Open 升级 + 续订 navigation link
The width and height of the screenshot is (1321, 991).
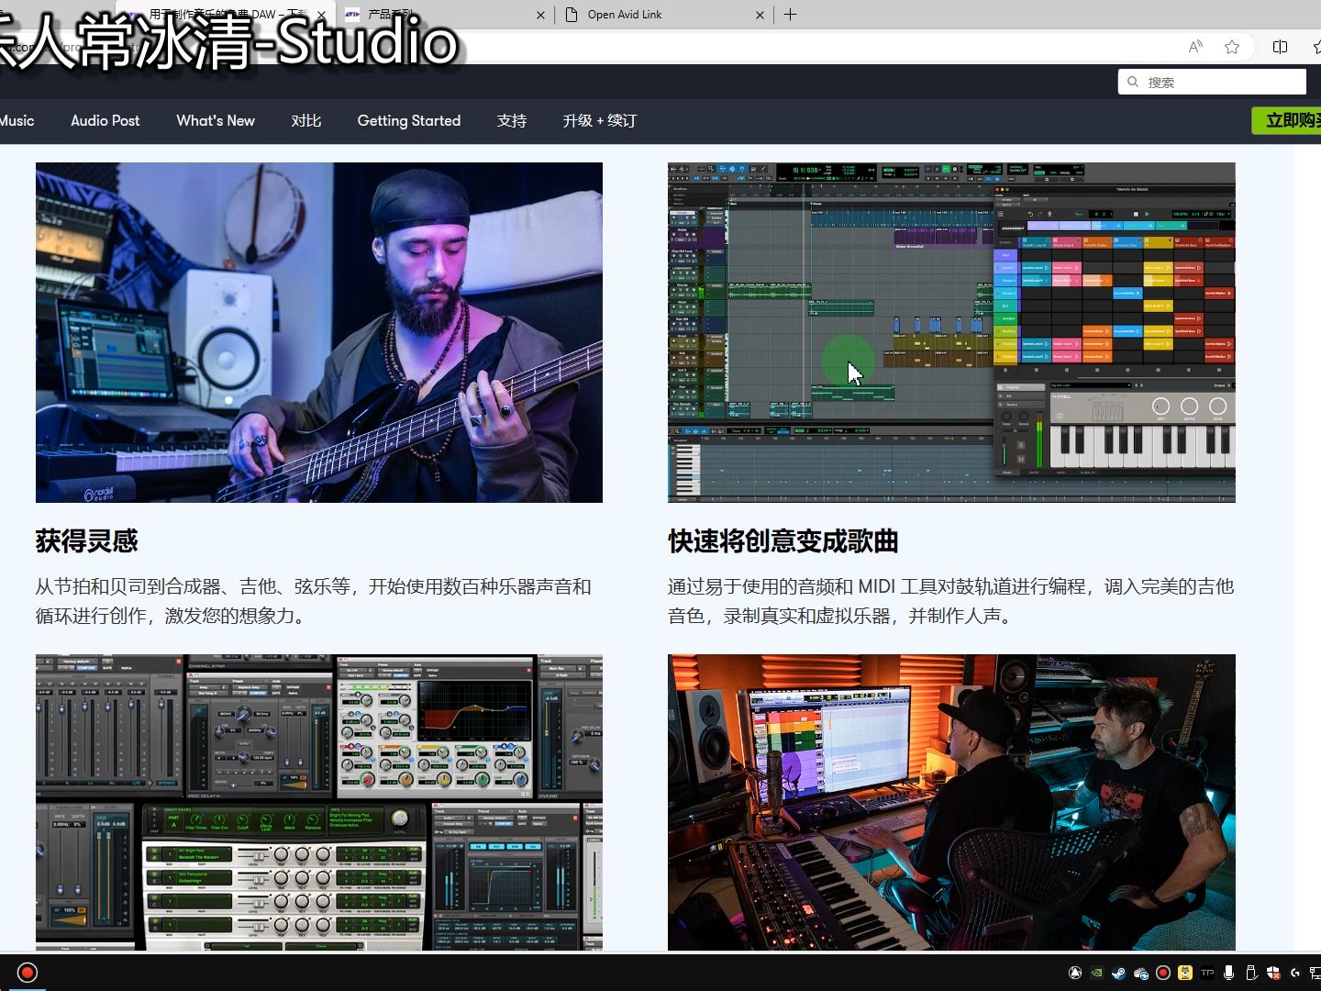(600, 120)
